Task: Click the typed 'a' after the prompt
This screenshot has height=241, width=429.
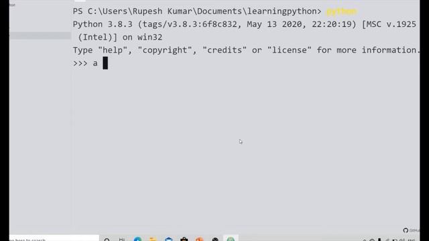Action: (95, 64)
